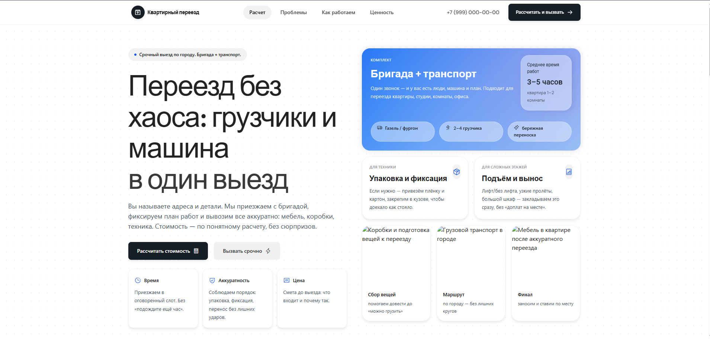The height and width of the screenshot is (339, 710).
Task: Click Переезд без хаоса main headline
Action: click(x=232, y=133)
